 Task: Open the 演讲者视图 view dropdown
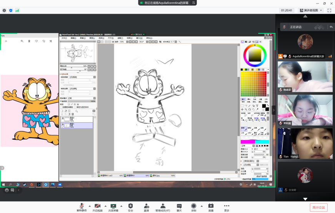(311, 10)
